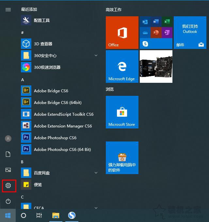Click the 邮件 mail tile
Image resolution: width=209 pixels, height=222 pixels.
(190, 33)
